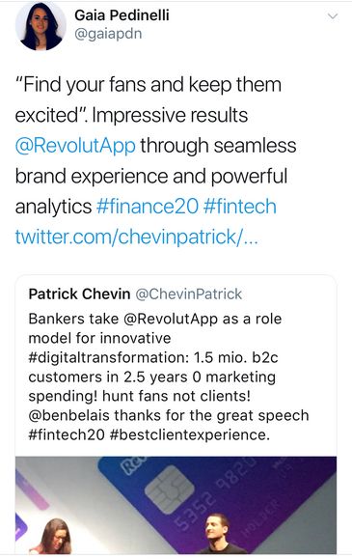This screenshot has width=352, height=559.
Task: Tap @RevolutApp in the quoted tweet
Action: point(171,319)
